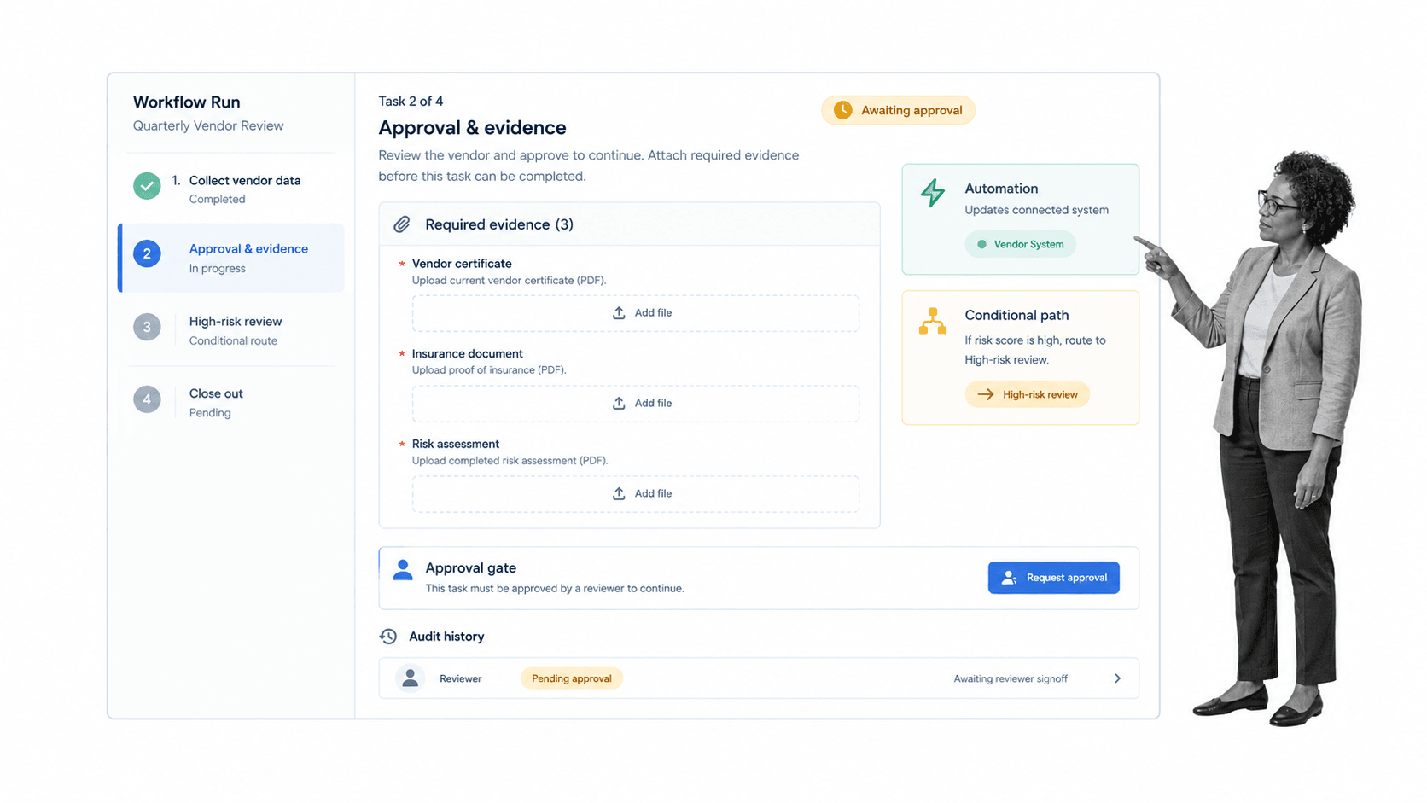Click the Audit history heading
The width and height of the screenshot is (1427, 803).
[x=446, y=637]
